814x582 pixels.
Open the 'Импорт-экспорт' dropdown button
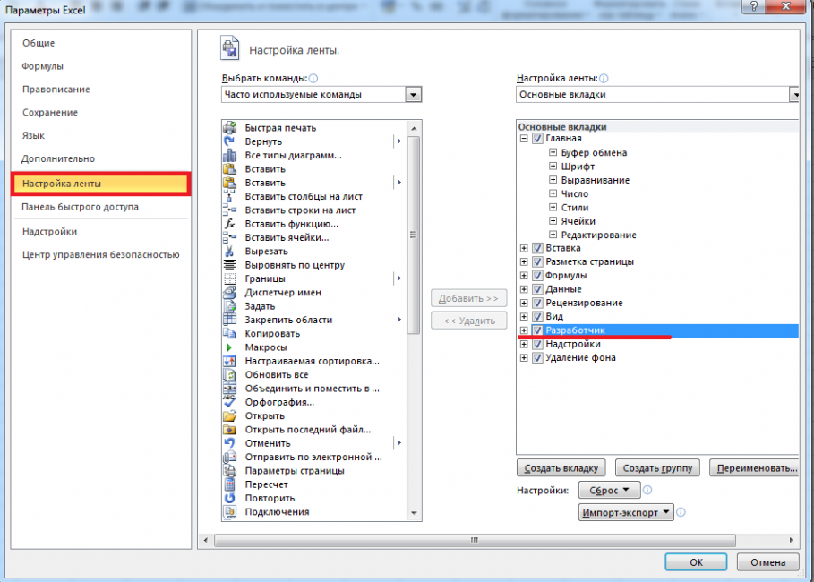[x=626, y=512]
